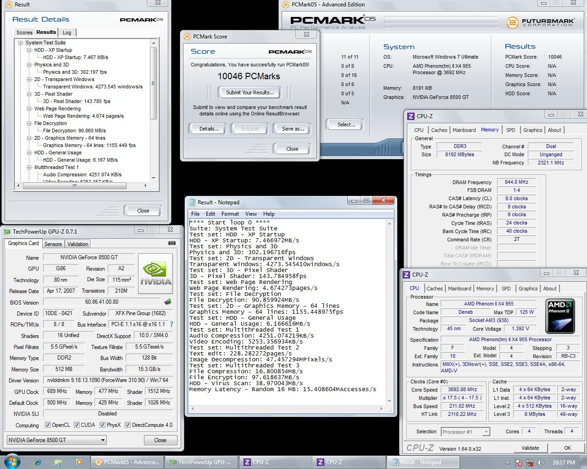587x469 pixels.
Task: Switch to the Result - Notepad taskbar button
Action: [423, 462]
